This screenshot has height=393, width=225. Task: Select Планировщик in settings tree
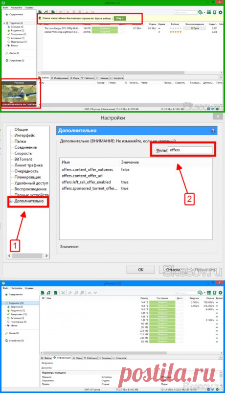coord(27,177)
